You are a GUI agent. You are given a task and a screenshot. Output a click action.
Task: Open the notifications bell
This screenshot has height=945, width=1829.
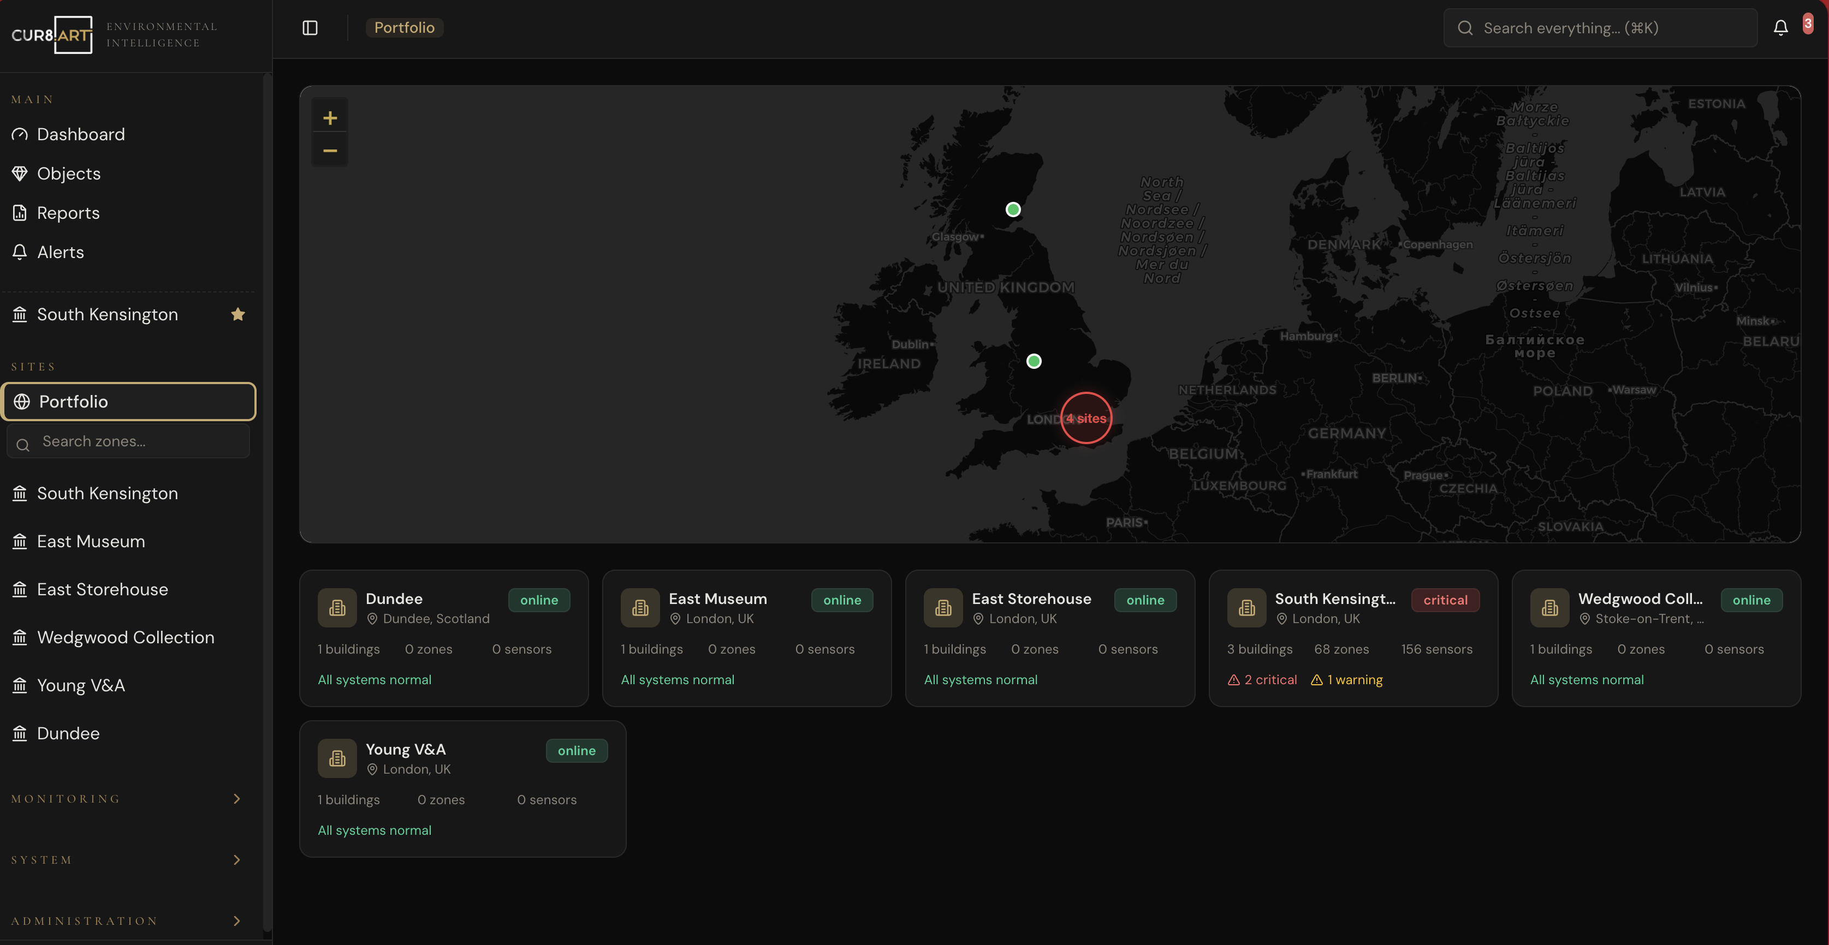(1780, 28)
